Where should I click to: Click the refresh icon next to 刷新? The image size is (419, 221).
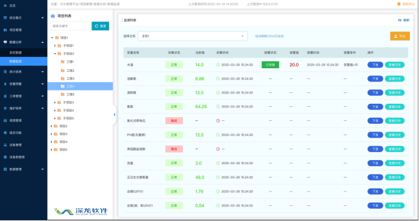pyautogui.click(x=400, y=21)
